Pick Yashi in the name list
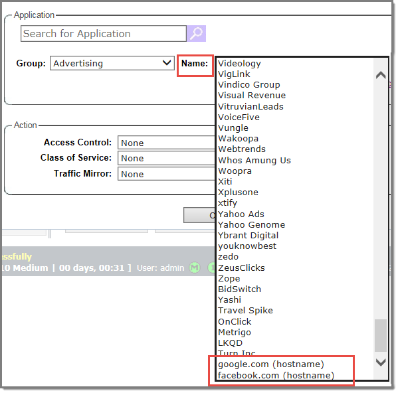 pyautogui.click(x=229, y=299)
